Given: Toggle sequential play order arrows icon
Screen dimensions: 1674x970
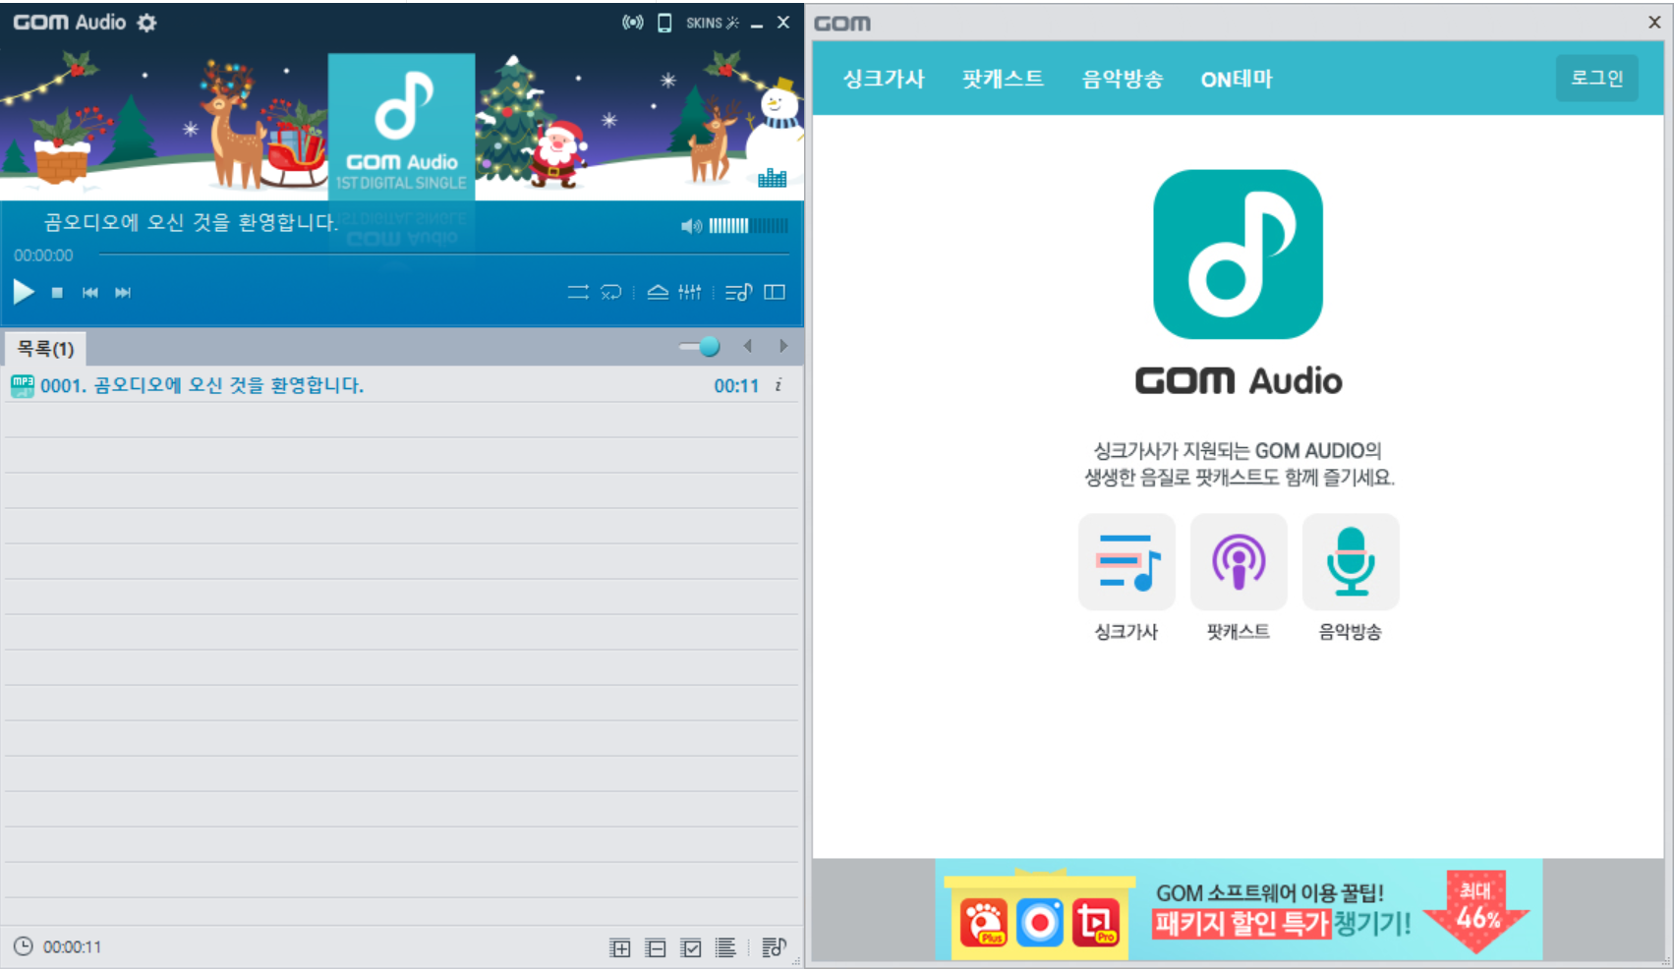Looking at the screenshot, I should pos(578,292).
